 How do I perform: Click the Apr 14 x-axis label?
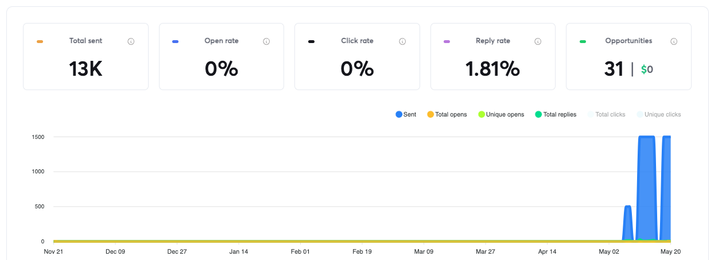pos(547,251)
